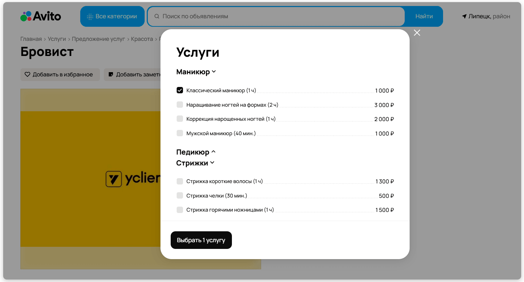The image size is (524, 282).
Task: Click the search input field
Action: click(246, 16)
